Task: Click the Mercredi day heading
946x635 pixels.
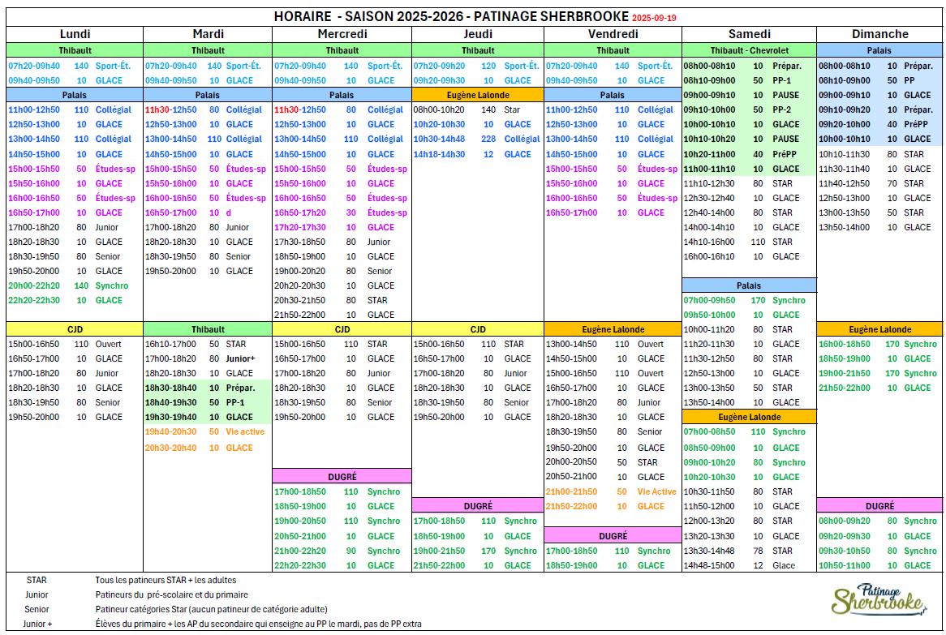Action: [342, 34]
